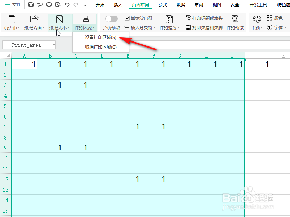Switch to the 公式 tab
The height and width of the screenshot is (217, 290).
point(163,5)
